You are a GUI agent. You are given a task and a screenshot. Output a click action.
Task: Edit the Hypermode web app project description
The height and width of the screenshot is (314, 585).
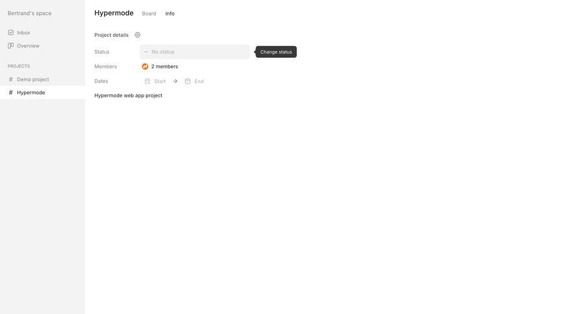point(128,96)
